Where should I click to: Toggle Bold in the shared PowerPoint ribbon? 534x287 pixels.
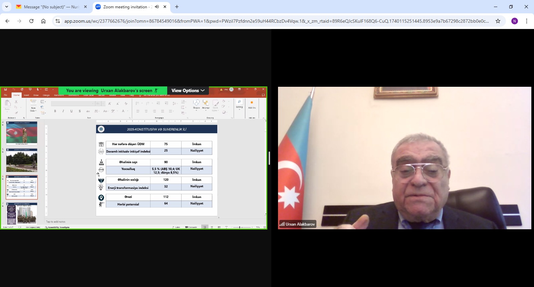55,111
